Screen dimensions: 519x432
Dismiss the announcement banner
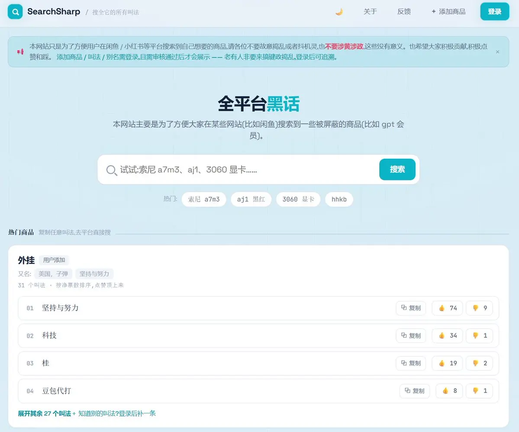coord(497,52)
